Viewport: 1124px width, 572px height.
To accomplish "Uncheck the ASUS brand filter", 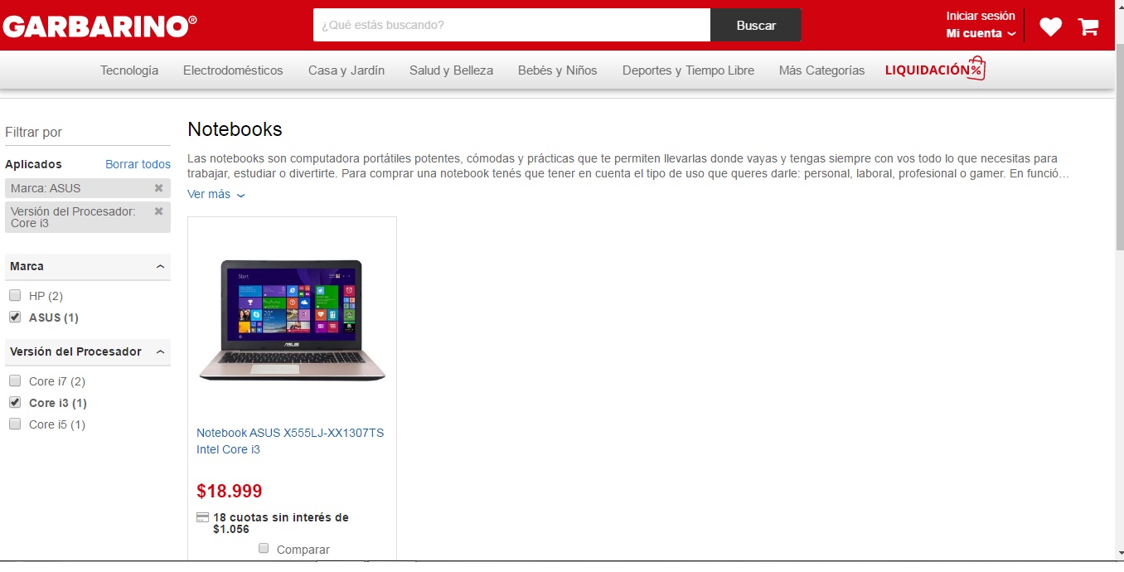I will coord(15,317).
